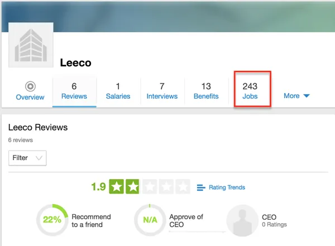Click the third empty rating star

tap(150, 187)
